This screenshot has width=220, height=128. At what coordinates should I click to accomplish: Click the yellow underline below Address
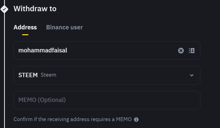[x=25, y=34]
